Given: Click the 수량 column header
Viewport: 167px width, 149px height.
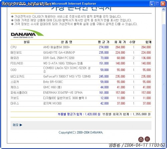Looking at the screenshot, I should (132, 42).
